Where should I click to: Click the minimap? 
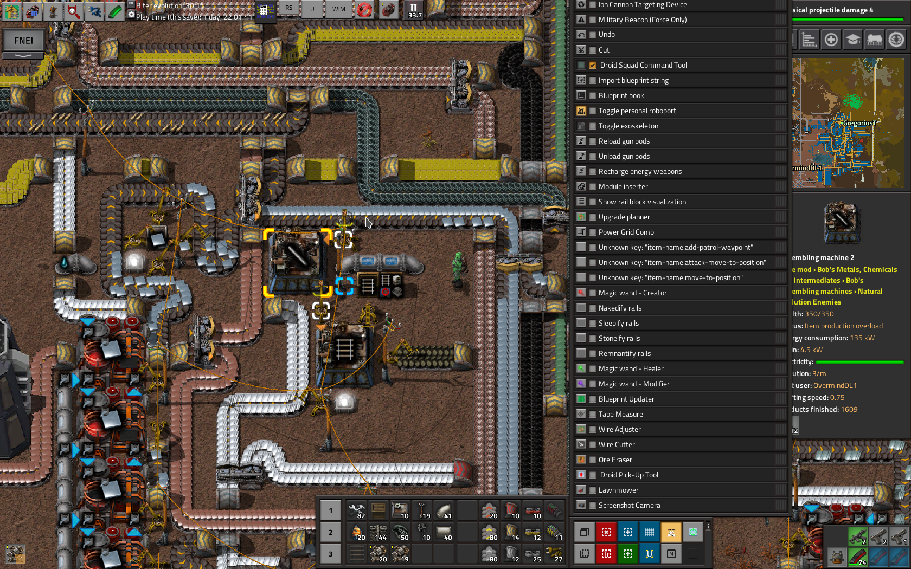[x=849, y=123]
